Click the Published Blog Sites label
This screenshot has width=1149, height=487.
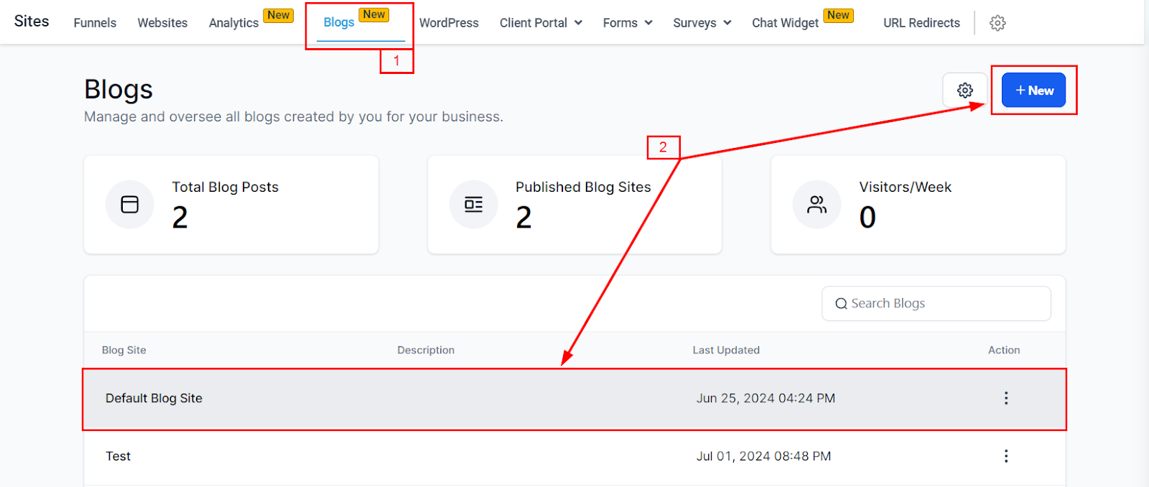point(583,187)
